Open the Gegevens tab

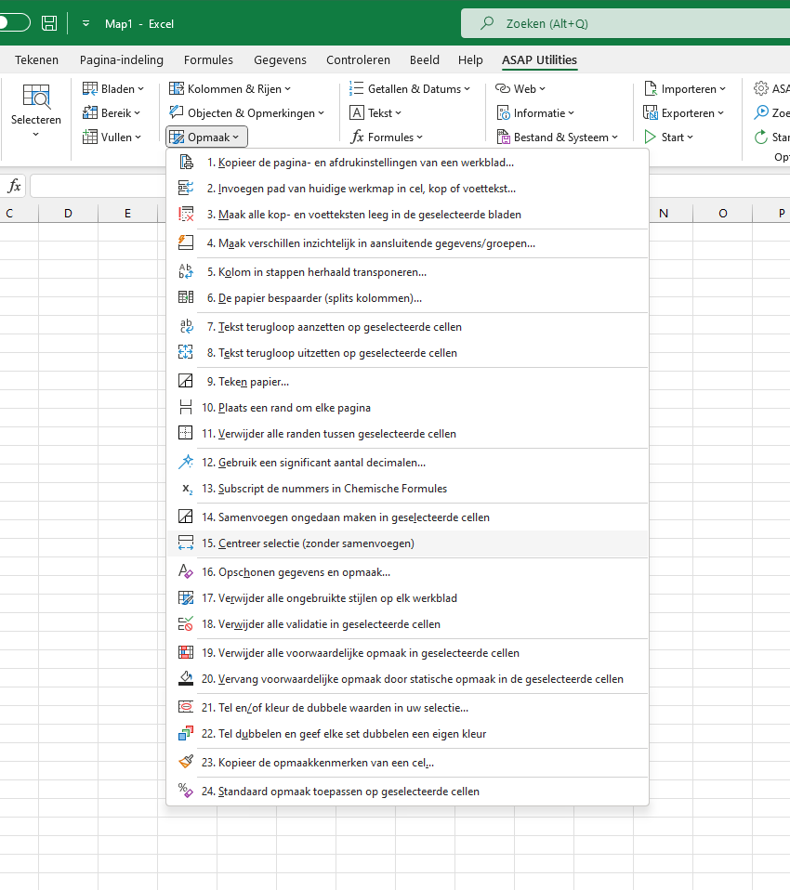(280, 59)
